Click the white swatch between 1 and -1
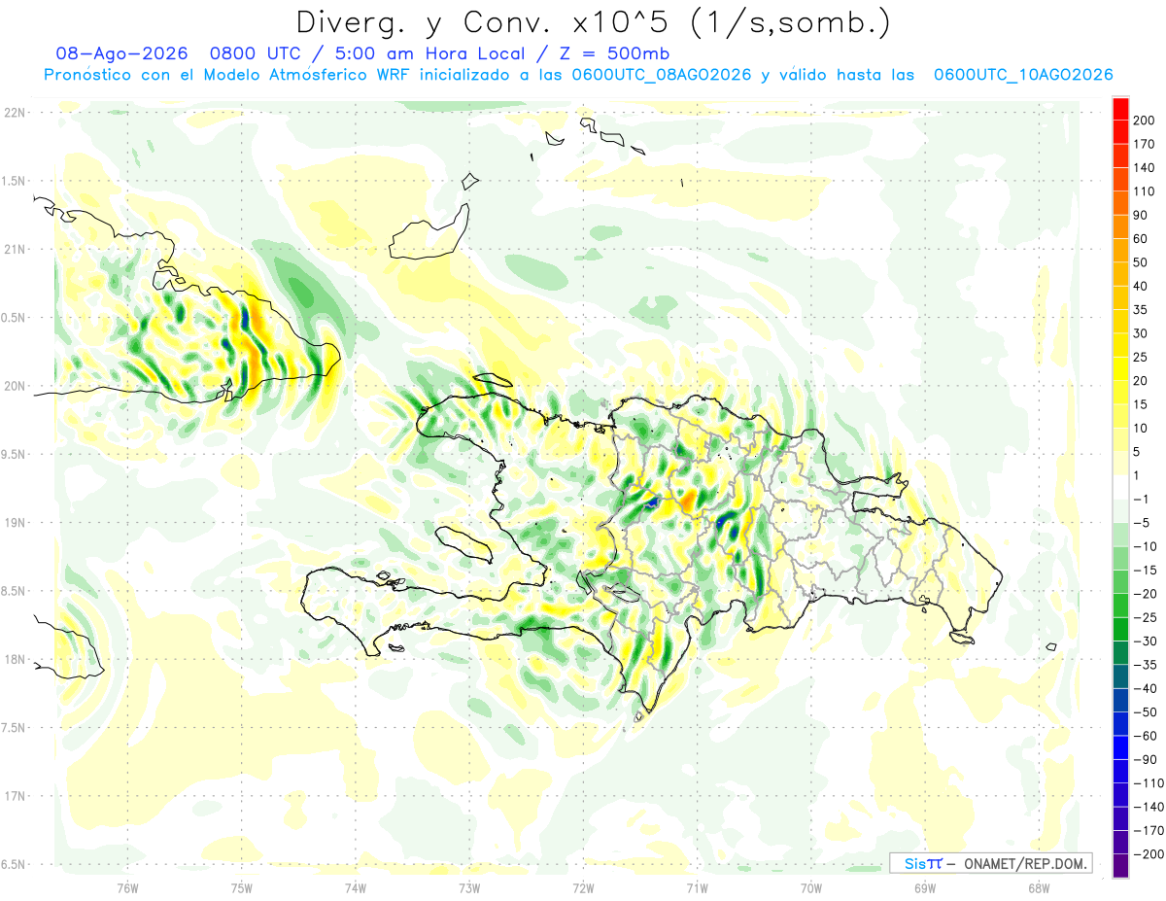 (1120, 487)
